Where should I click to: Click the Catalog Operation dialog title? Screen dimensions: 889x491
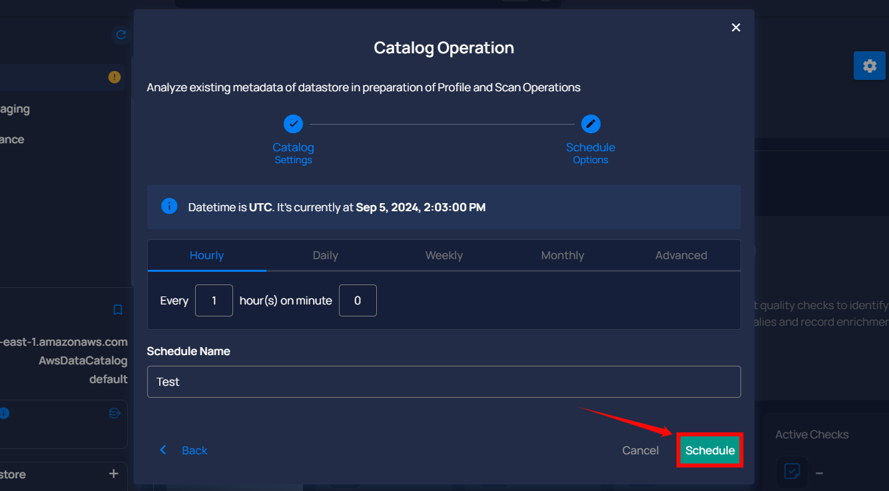(x=444, y=48)
